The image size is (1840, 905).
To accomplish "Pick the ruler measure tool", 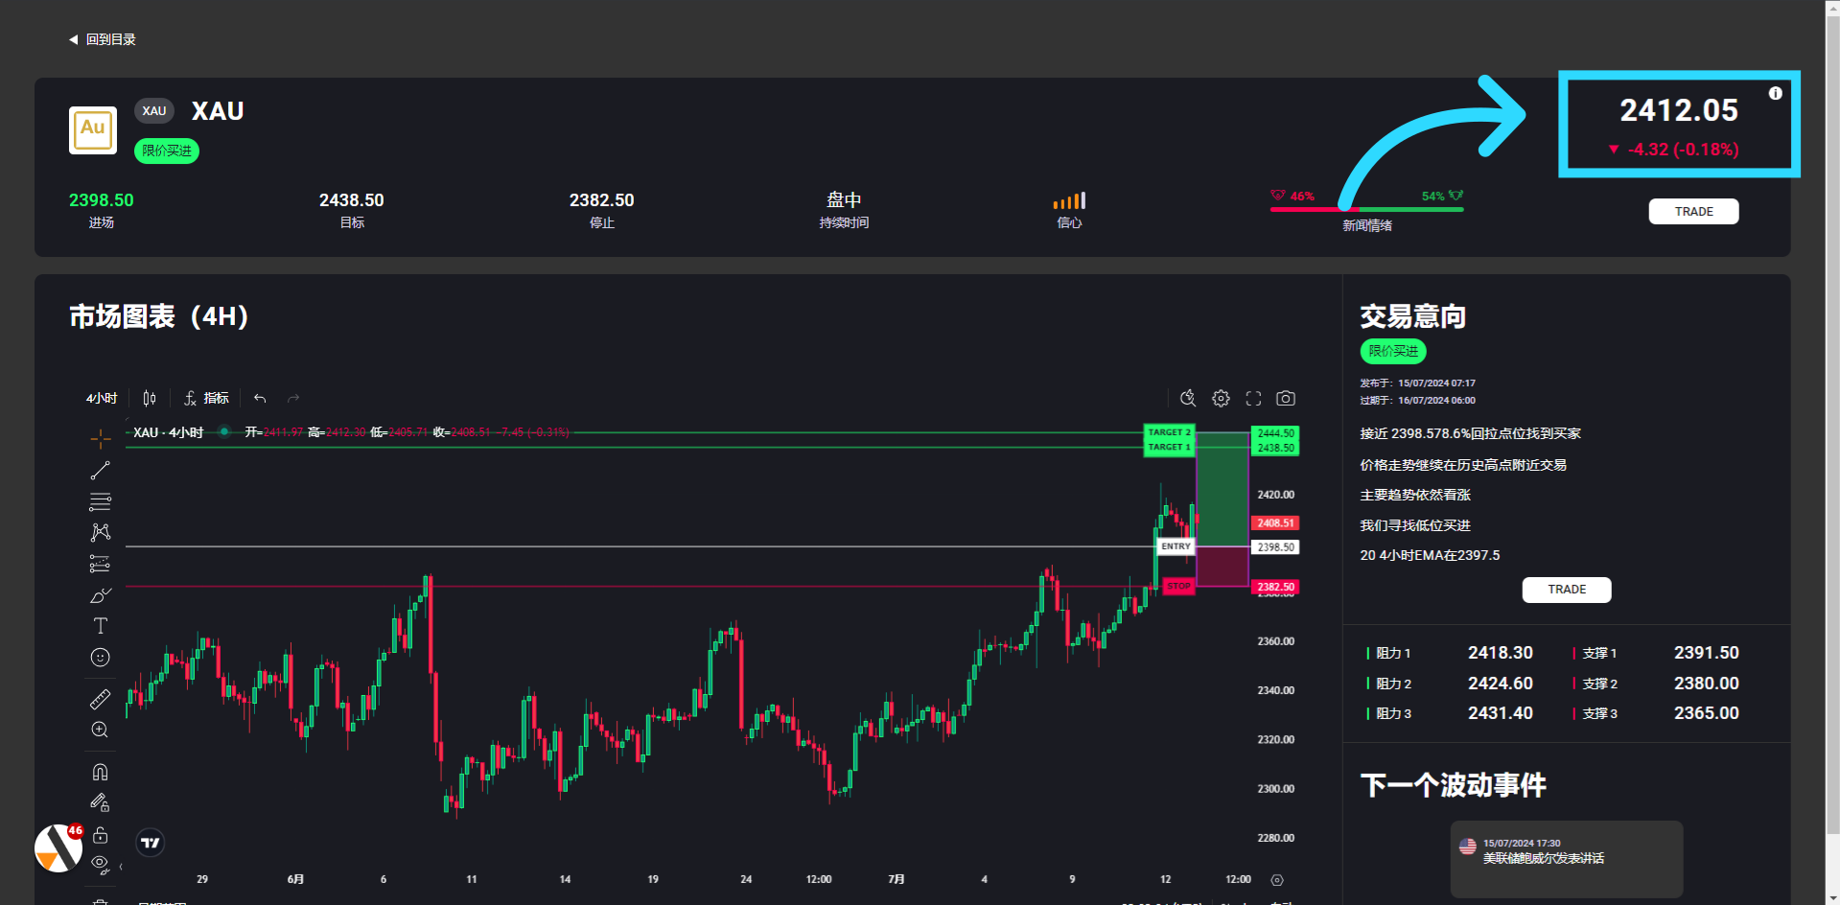I will click(101, 699).
